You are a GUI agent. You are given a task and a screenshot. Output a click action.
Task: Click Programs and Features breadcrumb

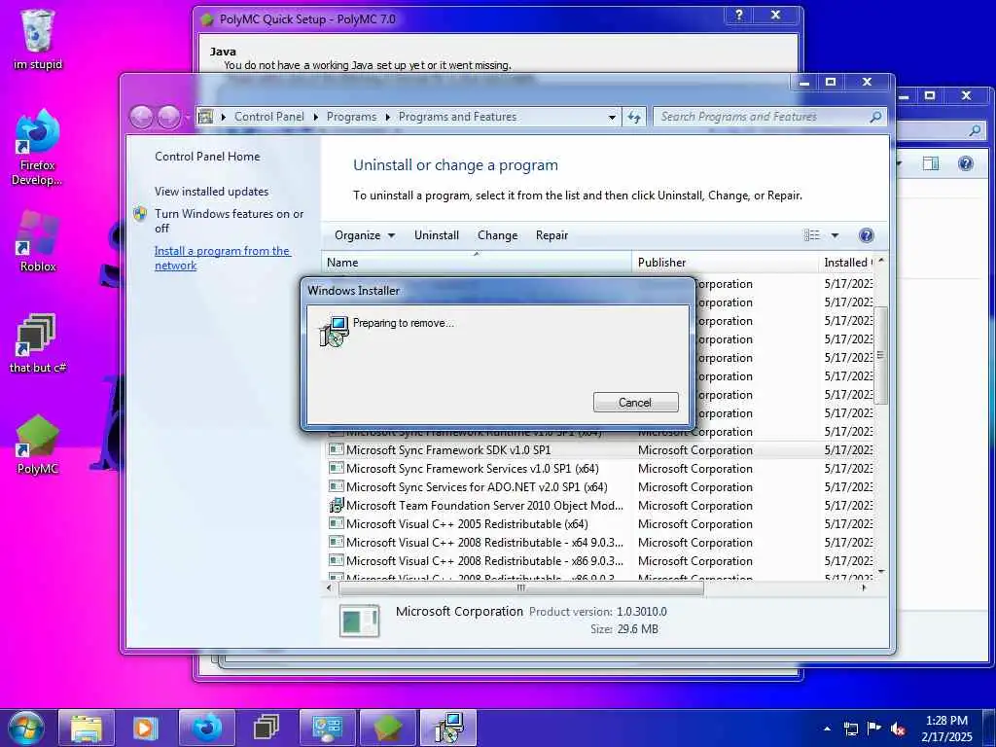457,117
